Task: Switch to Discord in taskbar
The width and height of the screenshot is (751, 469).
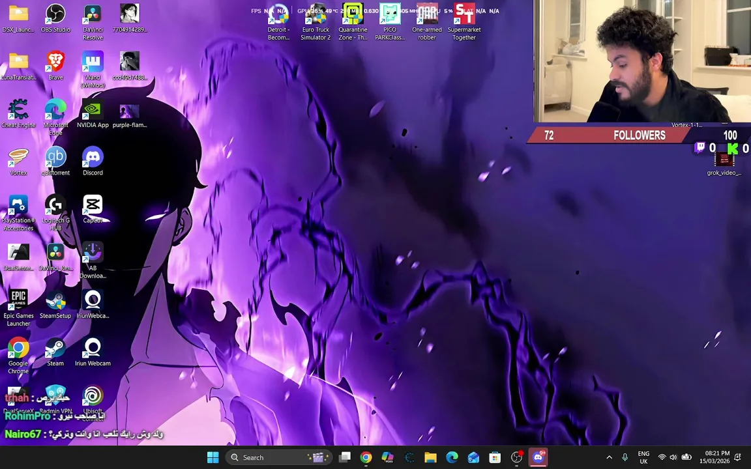Action: 538,457
